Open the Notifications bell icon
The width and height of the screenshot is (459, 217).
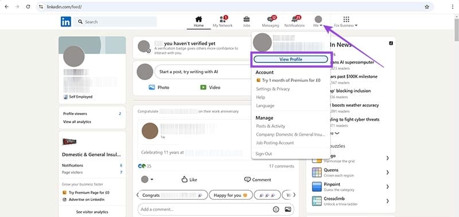pos(294,19)
